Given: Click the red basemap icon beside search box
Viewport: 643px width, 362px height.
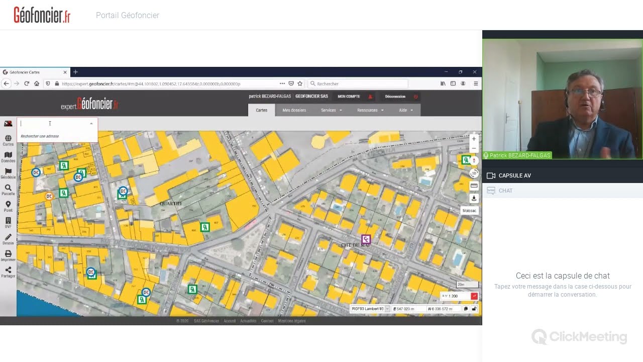Looking at the screenshot, I should click(x=8, y=124).
